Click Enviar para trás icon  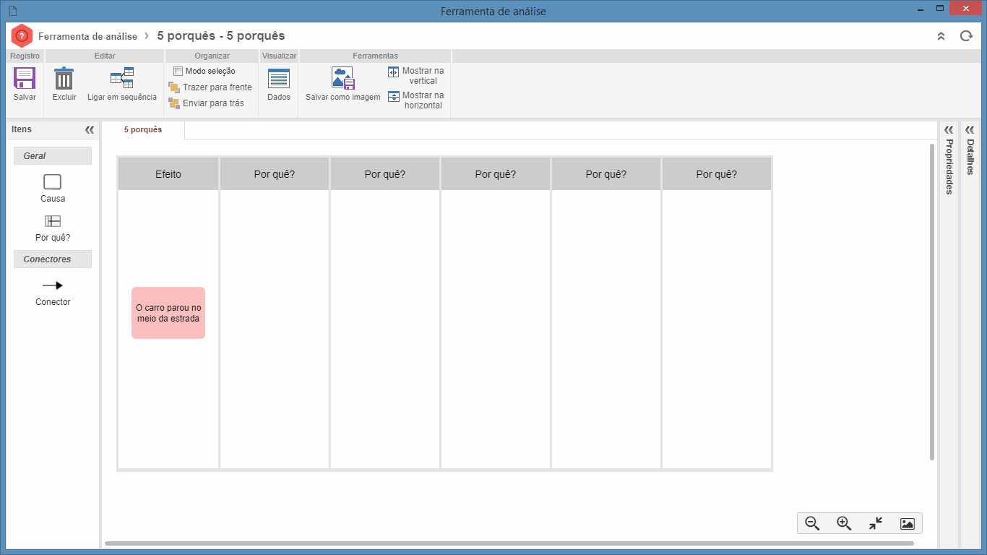click(174, 103)
